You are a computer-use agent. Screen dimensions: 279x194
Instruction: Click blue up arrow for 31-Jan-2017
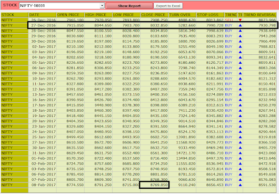click(x=240, y=153)
